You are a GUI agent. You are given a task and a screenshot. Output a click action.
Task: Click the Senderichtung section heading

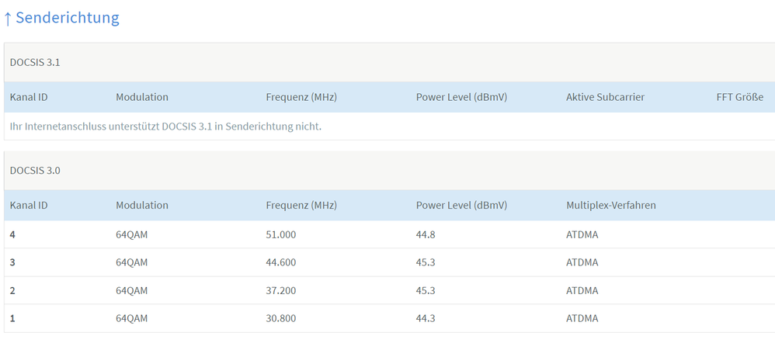pos(68,18)
